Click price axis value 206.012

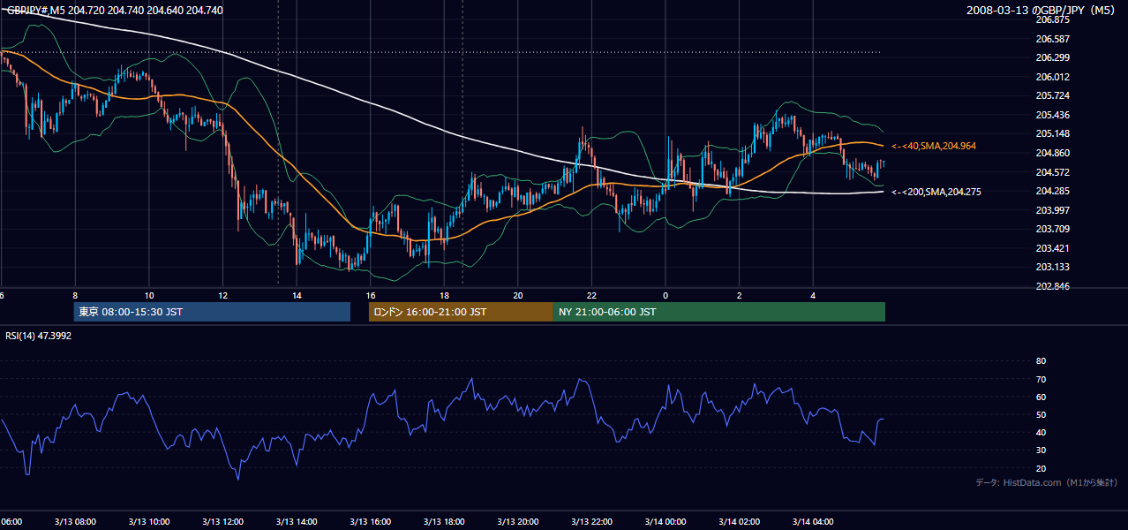1054,77
